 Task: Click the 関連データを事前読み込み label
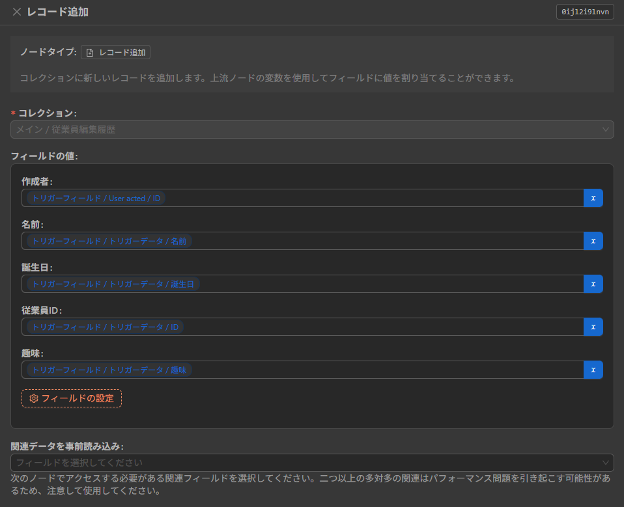(x=67, y=446)
